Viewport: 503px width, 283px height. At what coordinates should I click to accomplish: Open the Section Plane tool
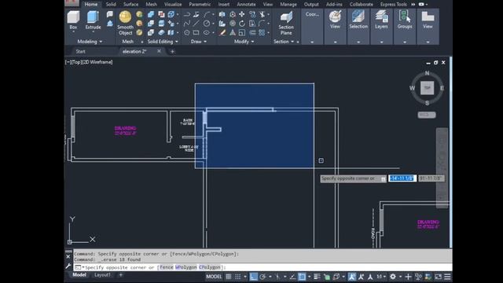pos(286,23)
